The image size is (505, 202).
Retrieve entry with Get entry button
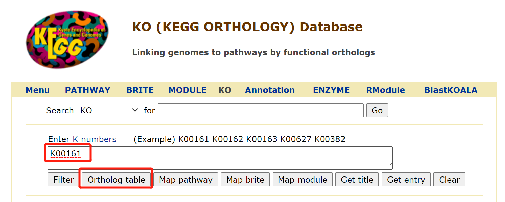pyautogui.click(x=406, y=179)
